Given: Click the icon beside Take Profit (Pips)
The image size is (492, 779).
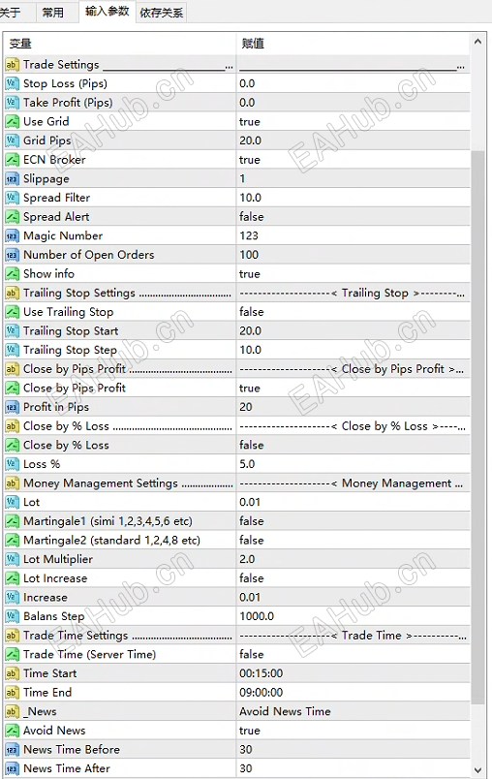Looking at the screenshot, I should coord(12,103).
